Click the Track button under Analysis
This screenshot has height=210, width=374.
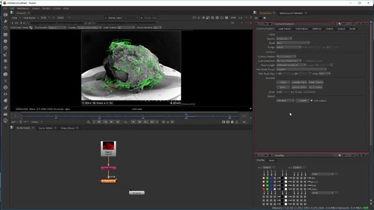[283, 82]
